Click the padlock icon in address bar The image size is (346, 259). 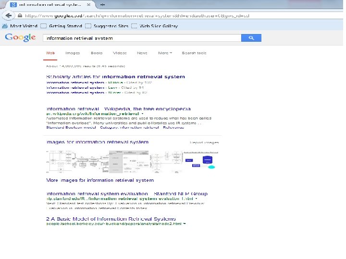(x=20, y=16)
